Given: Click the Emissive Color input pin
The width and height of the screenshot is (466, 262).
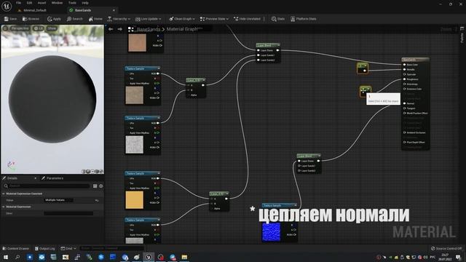Looking at the screenshot, I should (x=405, y=89).
